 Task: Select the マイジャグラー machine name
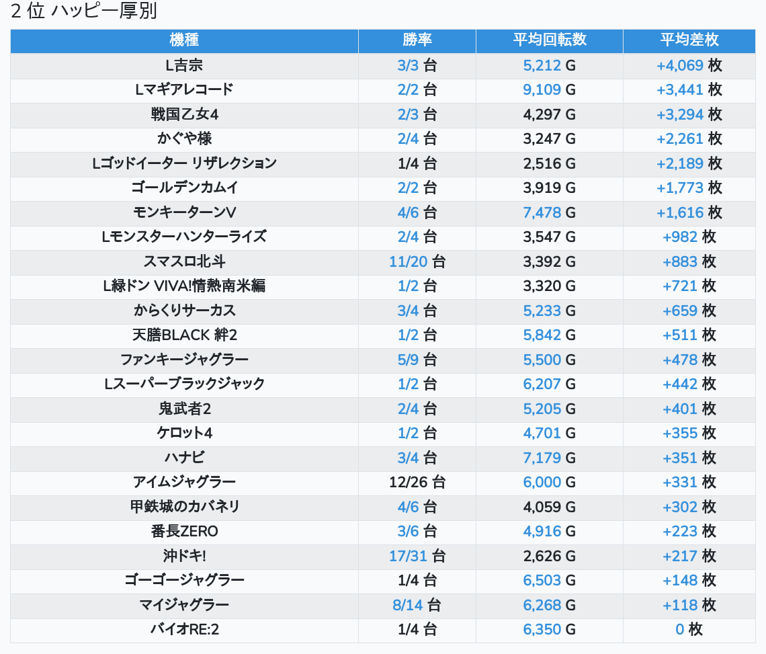coord(184,605)
